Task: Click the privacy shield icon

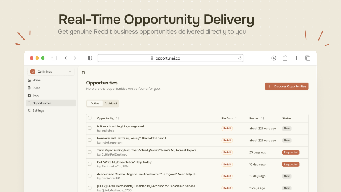Action: tap(90, 58)
